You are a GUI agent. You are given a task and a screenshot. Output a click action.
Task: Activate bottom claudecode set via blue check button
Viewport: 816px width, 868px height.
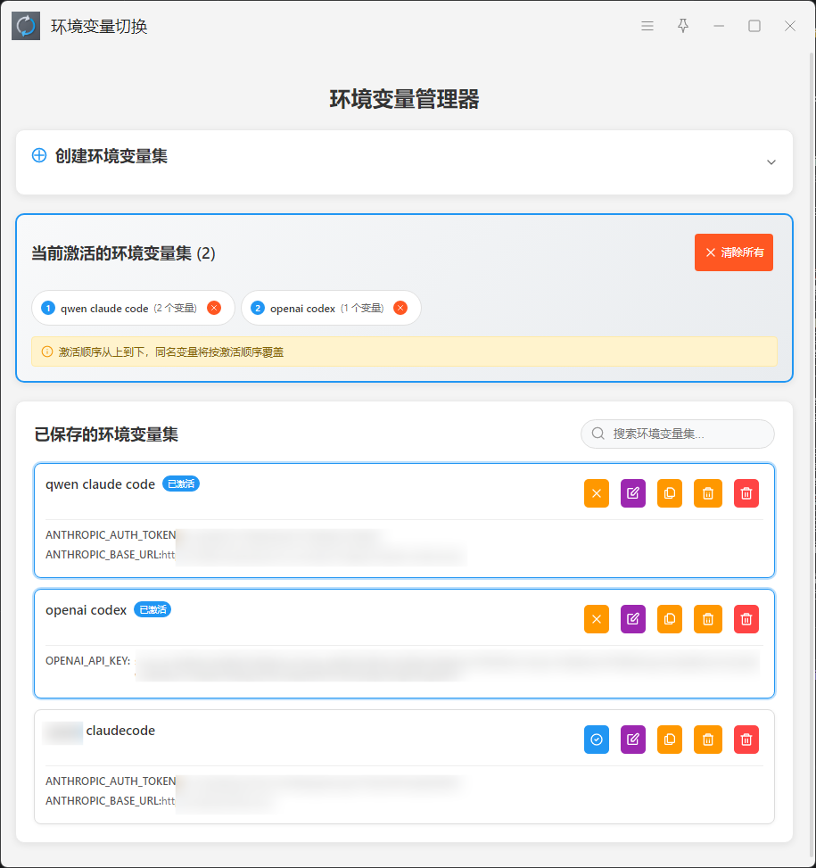597,740
